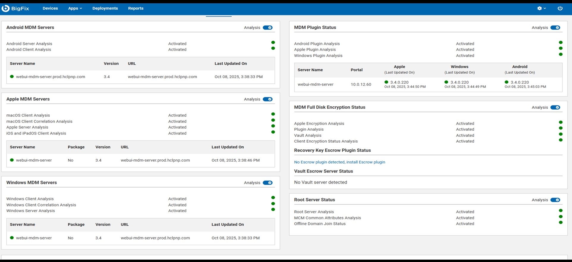Click status dot for Offline Domain Join Status

click(x=561, y=222)
